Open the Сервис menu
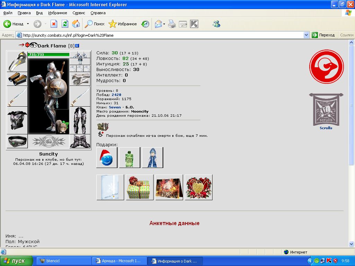Screen dimensions: 355x266 click(79, 13)
